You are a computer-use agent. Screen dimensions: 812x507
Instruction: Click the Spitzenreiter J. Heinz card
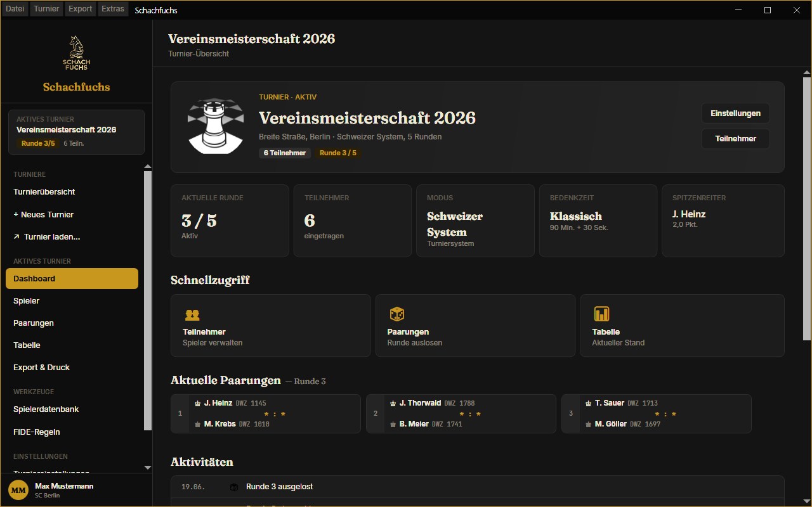(x=723, y=221)
